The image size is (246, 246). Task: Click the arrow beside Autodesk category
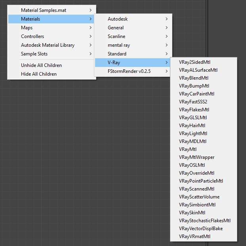pos(167,19)
